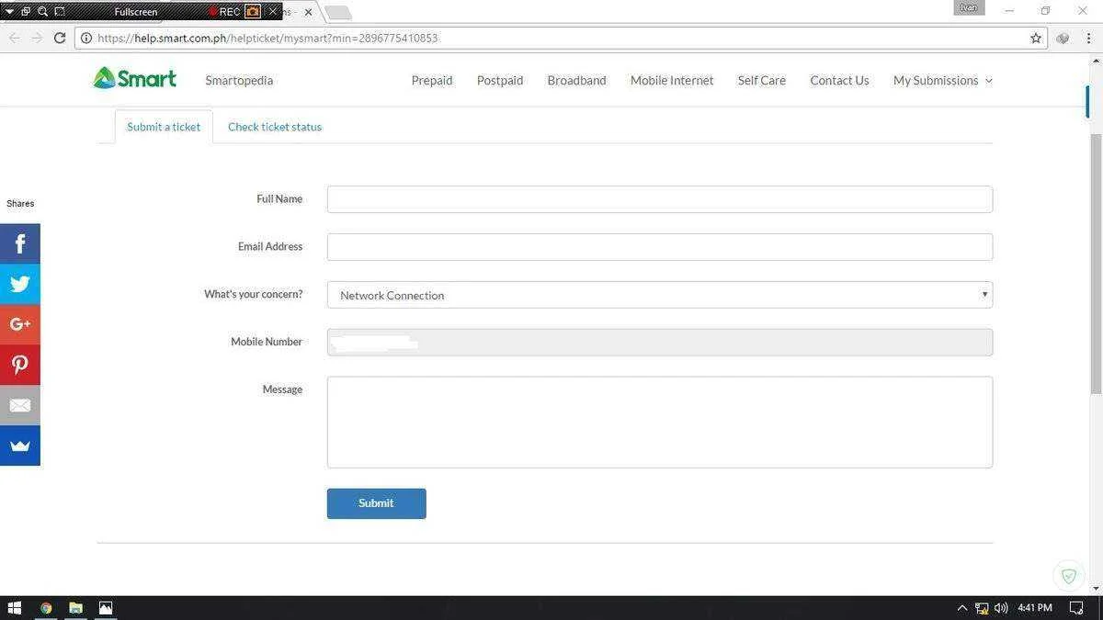
Task: Share page via Twitter icon
Action: [20, 284]
